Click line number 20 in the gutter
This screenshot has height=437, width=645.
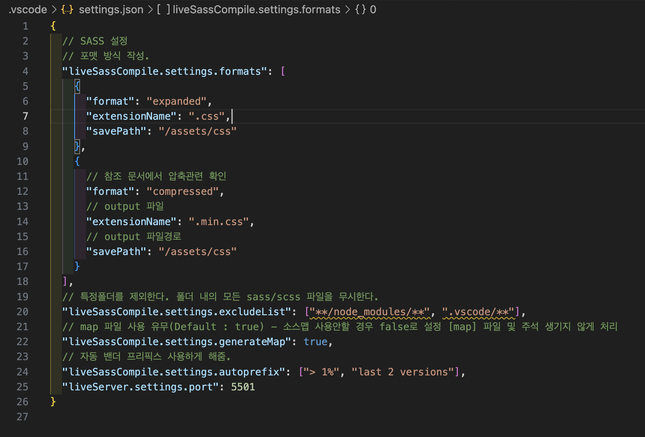pyautogui.click(x=23, y=312)
